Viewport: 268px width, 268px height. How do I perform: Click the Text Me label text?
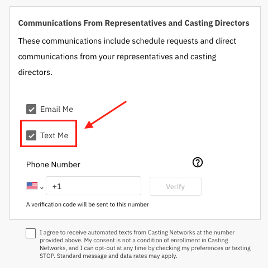pyautogui.click(x=54, y=135)
